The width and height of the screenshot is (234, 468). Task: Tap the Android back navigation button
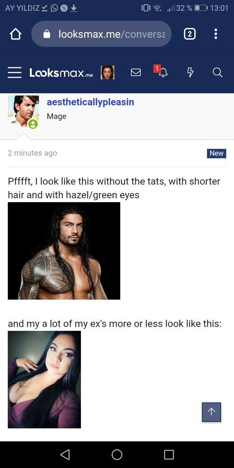[x=65, y=454]
